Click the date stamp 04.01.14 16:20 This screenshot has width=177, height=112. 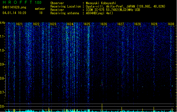point(14,13)
